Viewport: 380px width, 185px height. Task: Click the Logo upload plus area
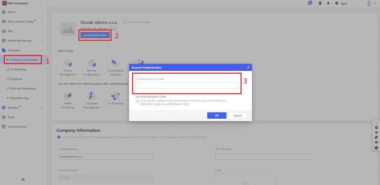(245, 179)
